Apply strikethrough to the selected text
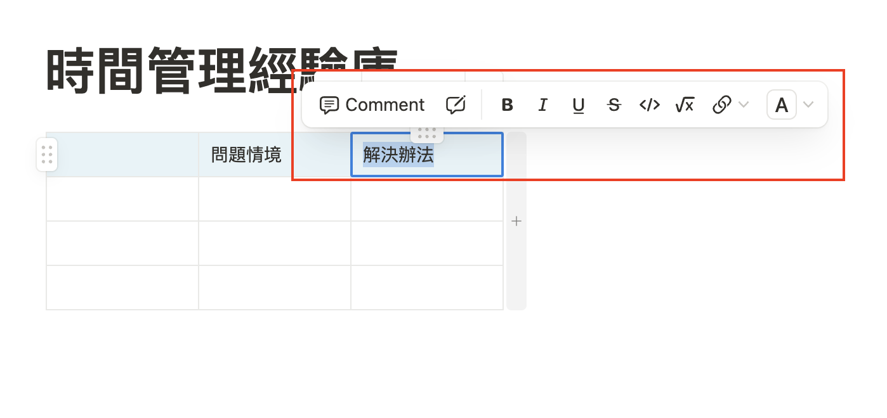Viewport: 887px width, 418px height. click(x=614, y=105)
